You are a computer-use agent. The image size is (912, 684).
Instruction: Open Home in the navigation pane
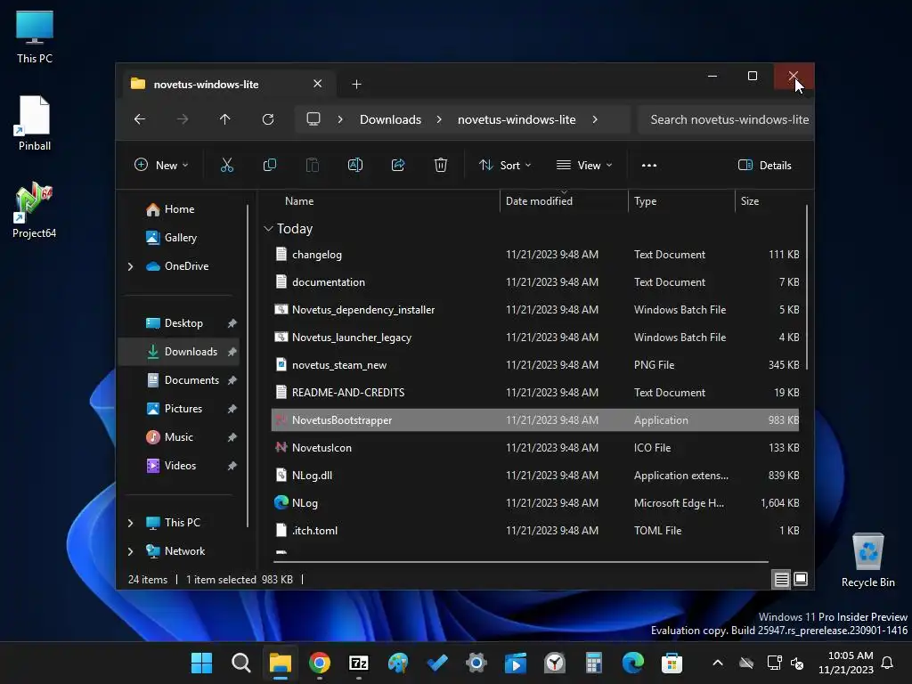coord(170,209)
